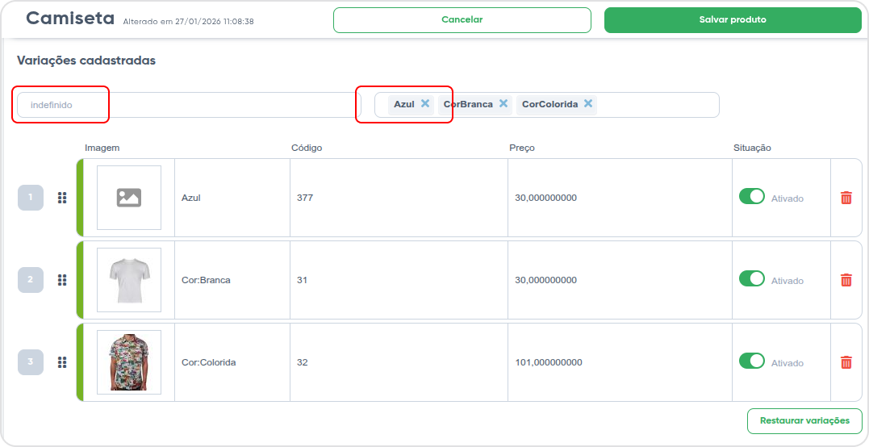Delete the Cor:Branca variation row
869x447 pixels.
tap(846, 280)
